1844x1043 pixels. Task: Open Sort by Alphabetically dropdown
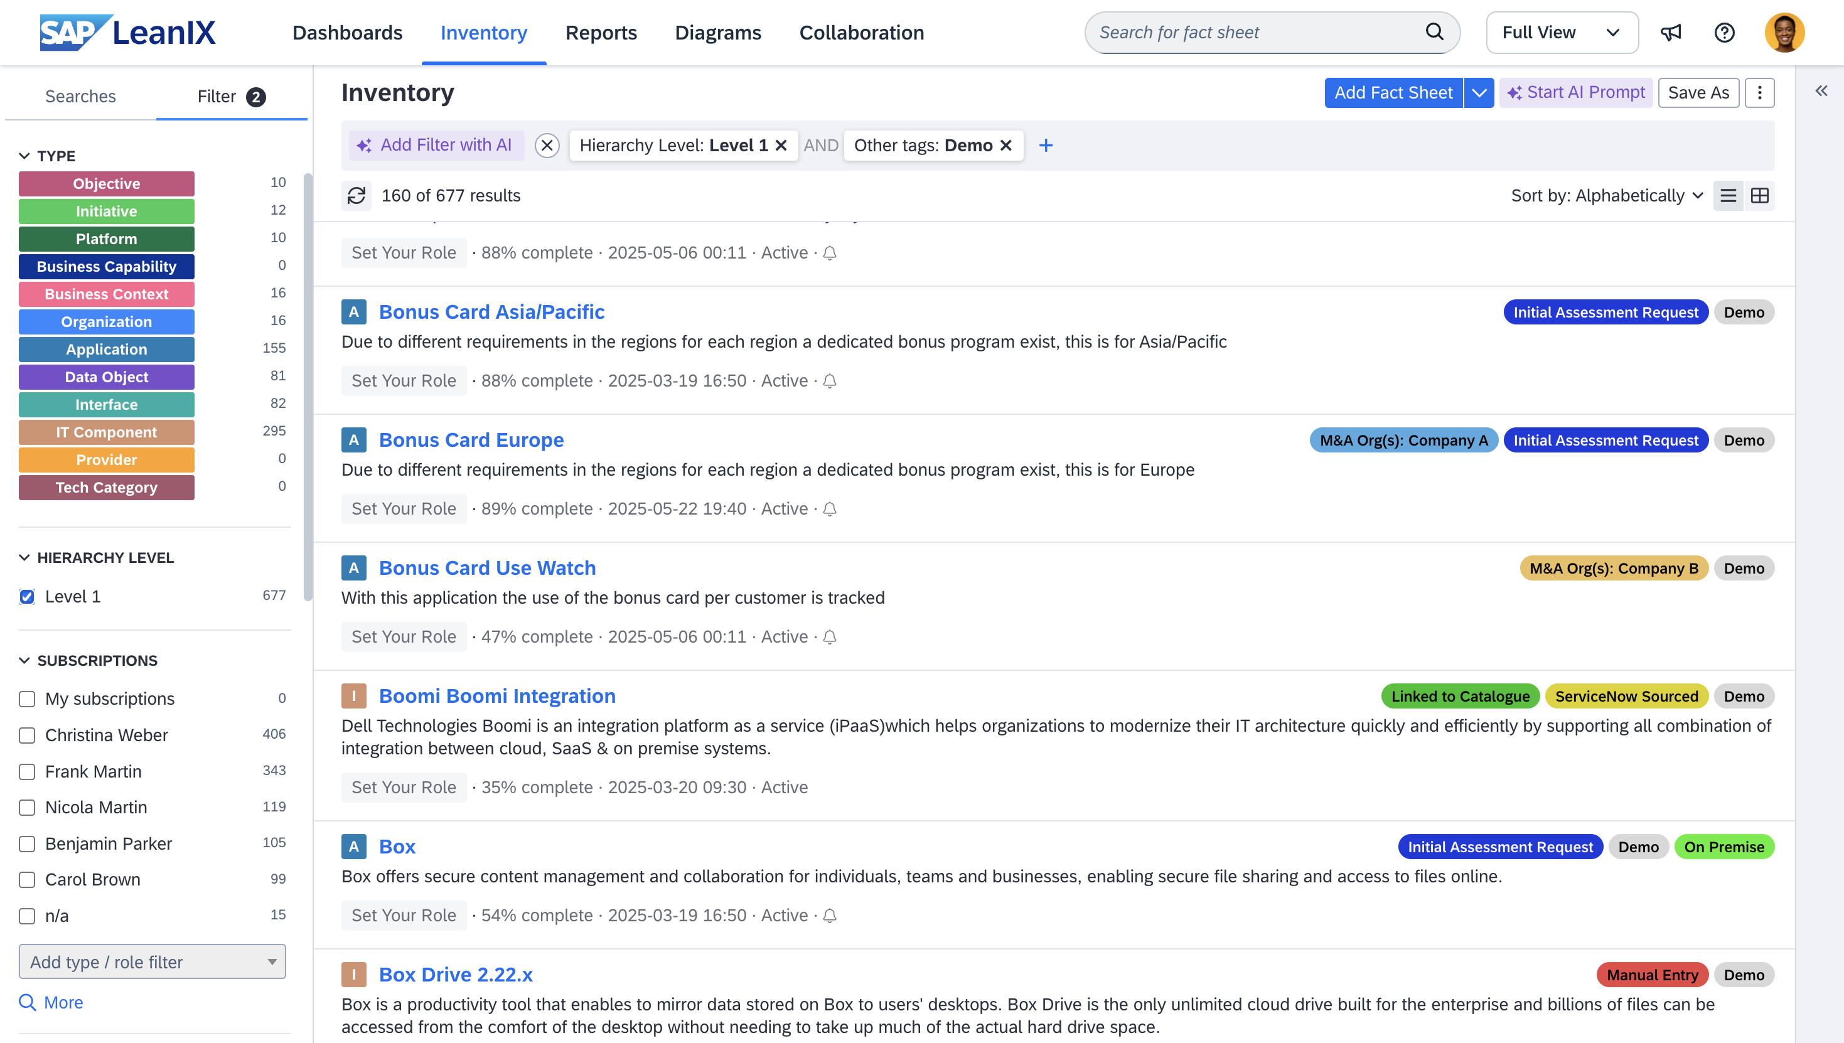click(x=1606, y=196)
